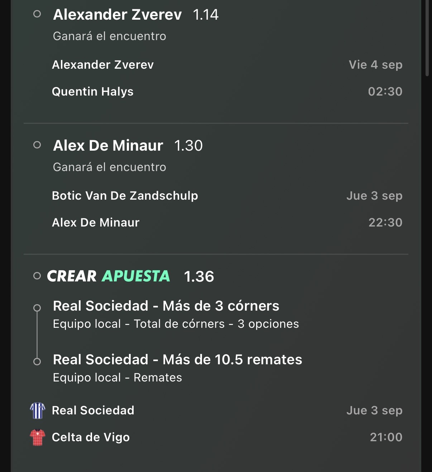Click the node beside Más de 3 córners
432x472 pixels.
point(37,308)
